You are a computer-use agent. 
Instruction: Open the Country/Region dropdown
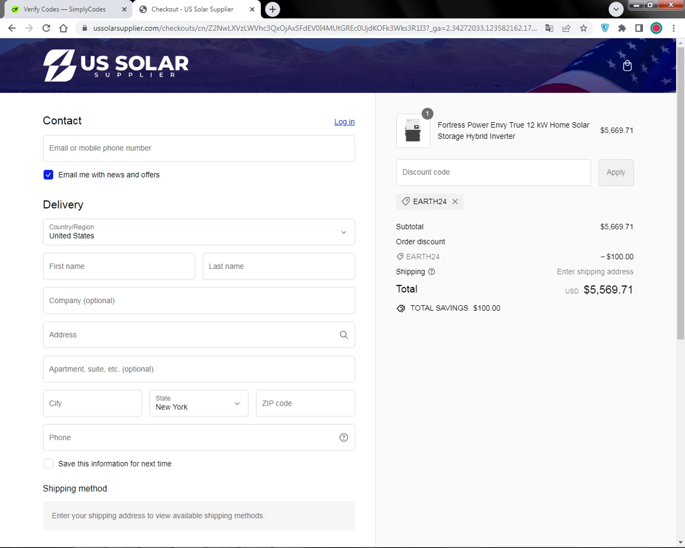pos(199,232)
